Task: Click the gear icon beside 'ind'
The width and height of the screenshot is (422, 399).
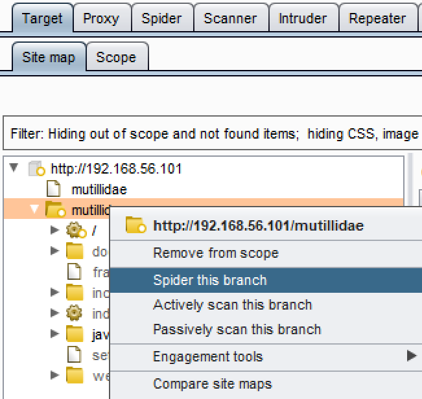Action: (x=75, y=313)
